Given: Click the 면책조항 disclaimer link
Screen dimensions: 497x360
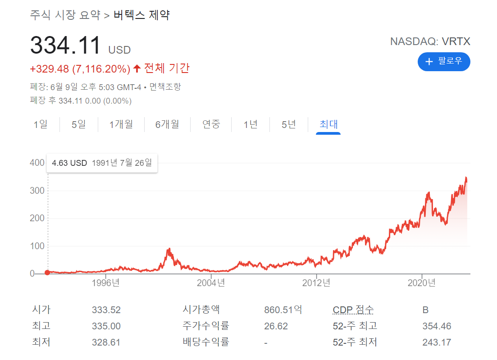Looking at the screenshot, I should pos(165,87).
